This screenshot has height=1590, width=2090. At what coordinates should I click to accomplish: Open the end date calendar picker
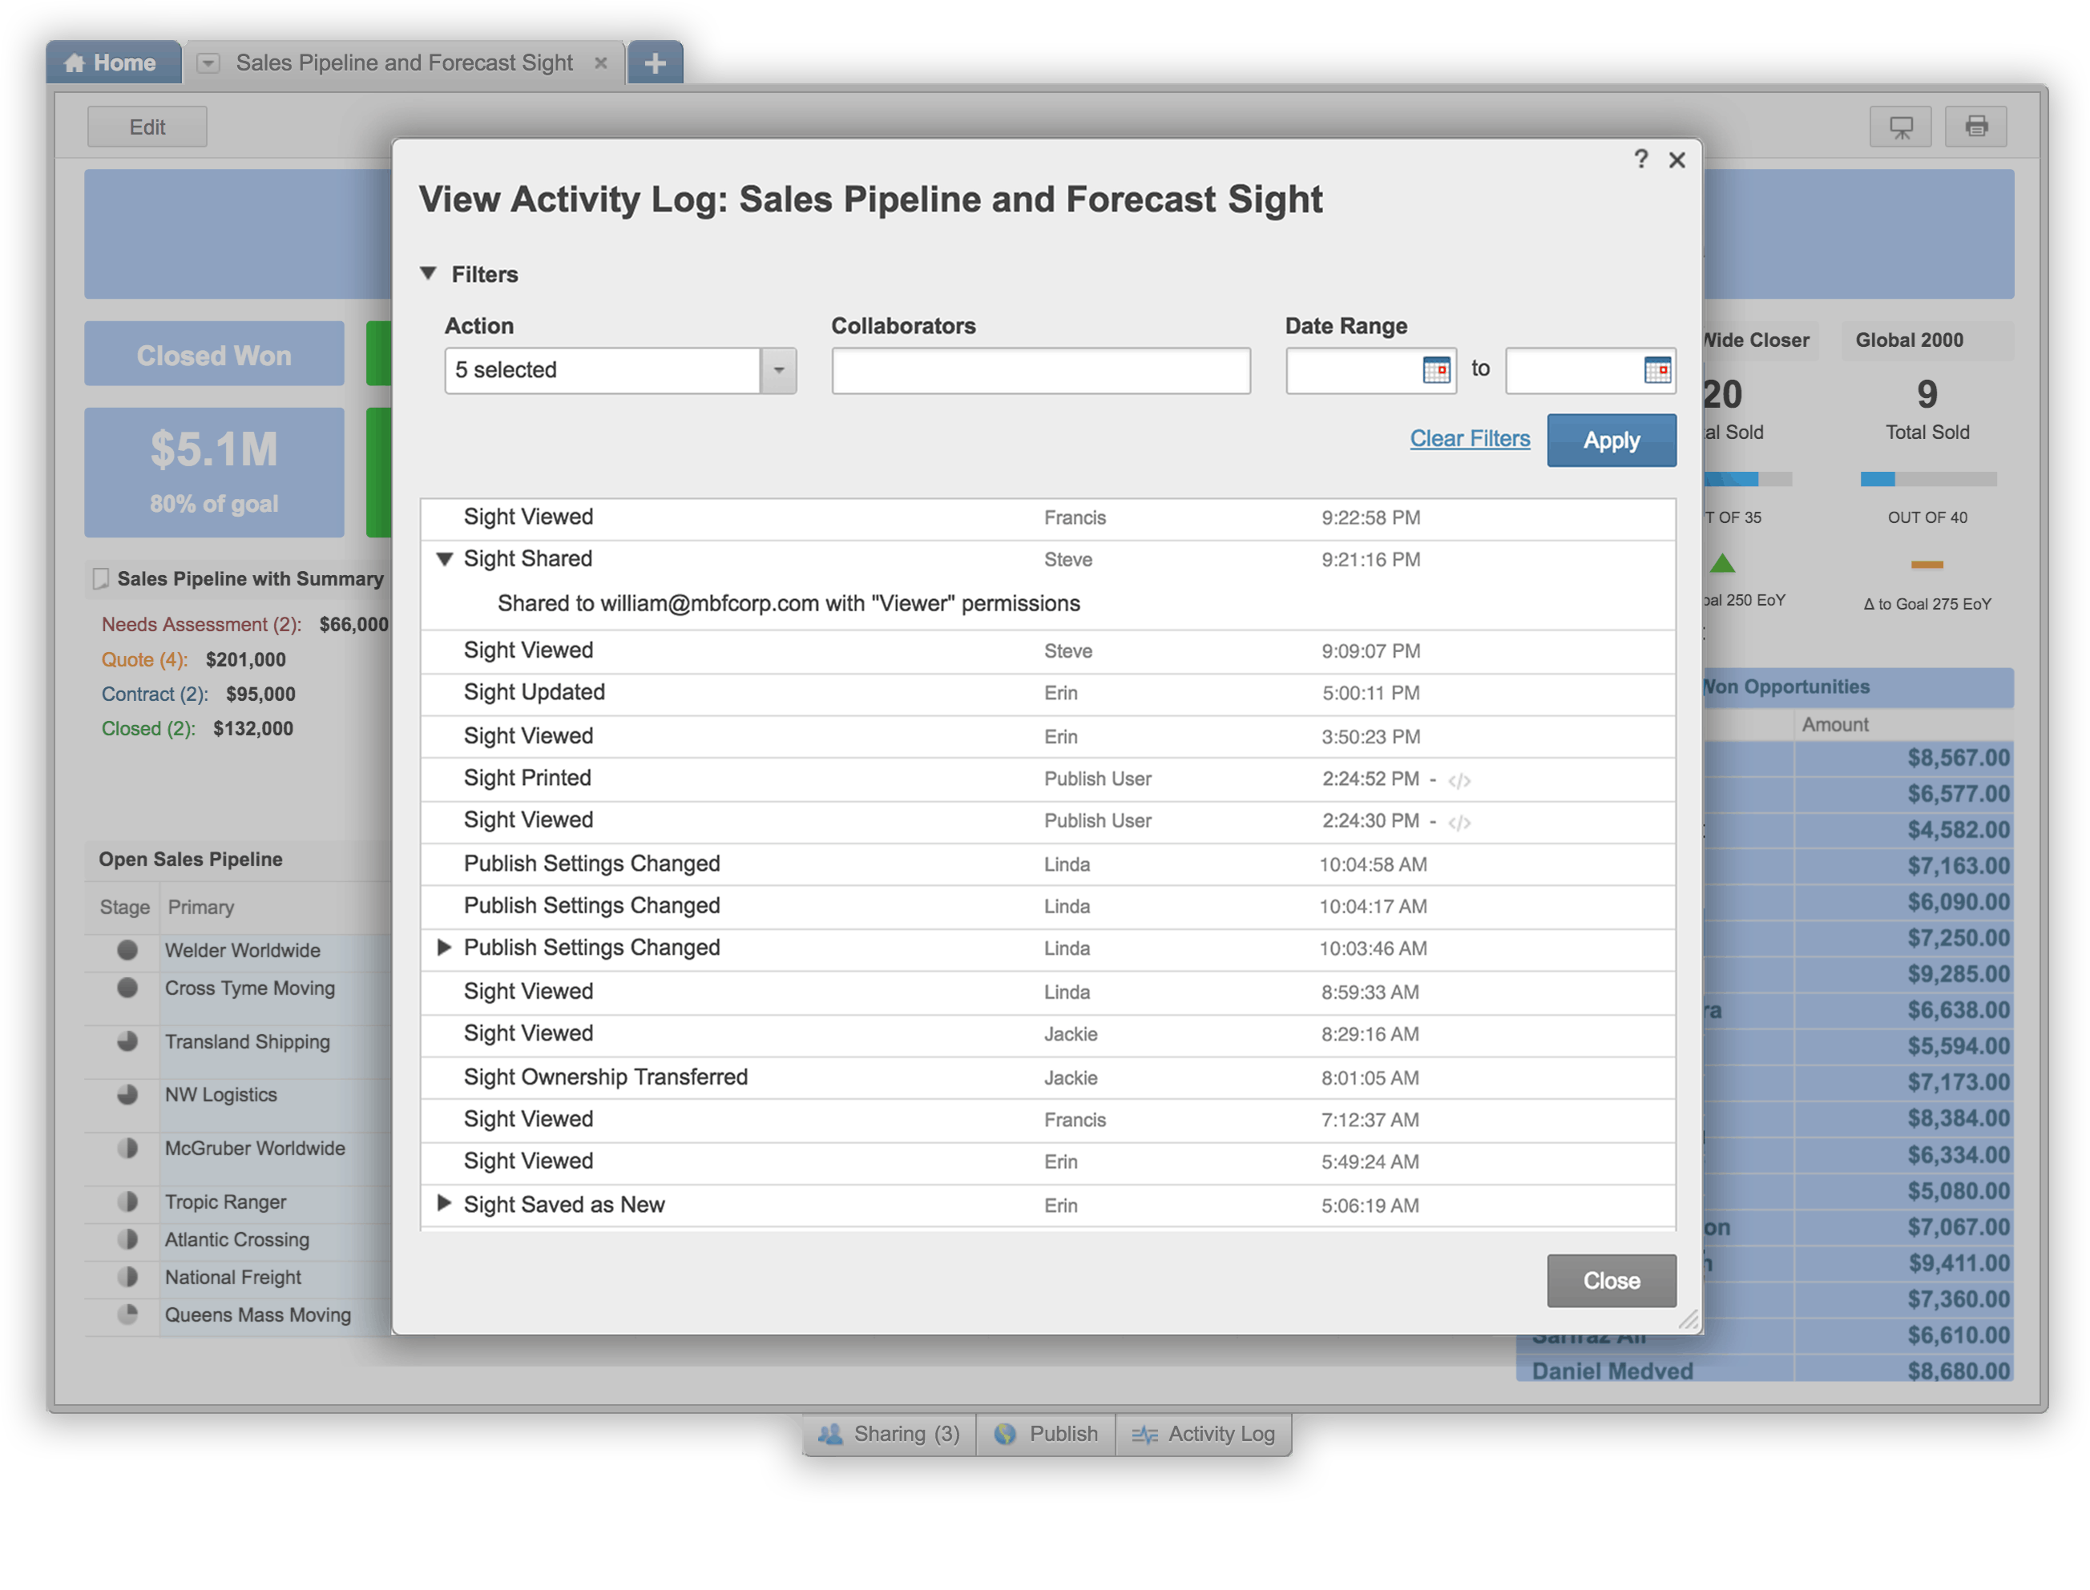click(1656, 370)
